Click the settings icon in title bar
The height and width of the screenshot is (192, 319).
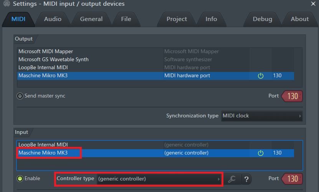pyautogui.click(x=6, y=4)
